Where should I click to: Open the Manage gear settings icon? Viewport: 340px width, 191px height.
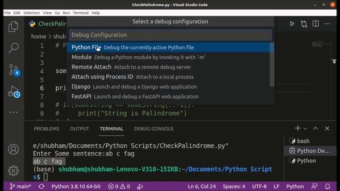(13, 171)
